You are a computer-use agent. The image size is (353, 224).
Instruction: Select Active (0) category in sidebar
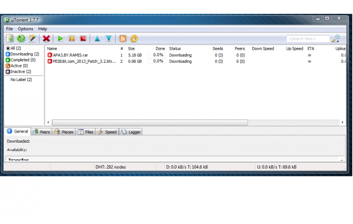click(17, 66)
